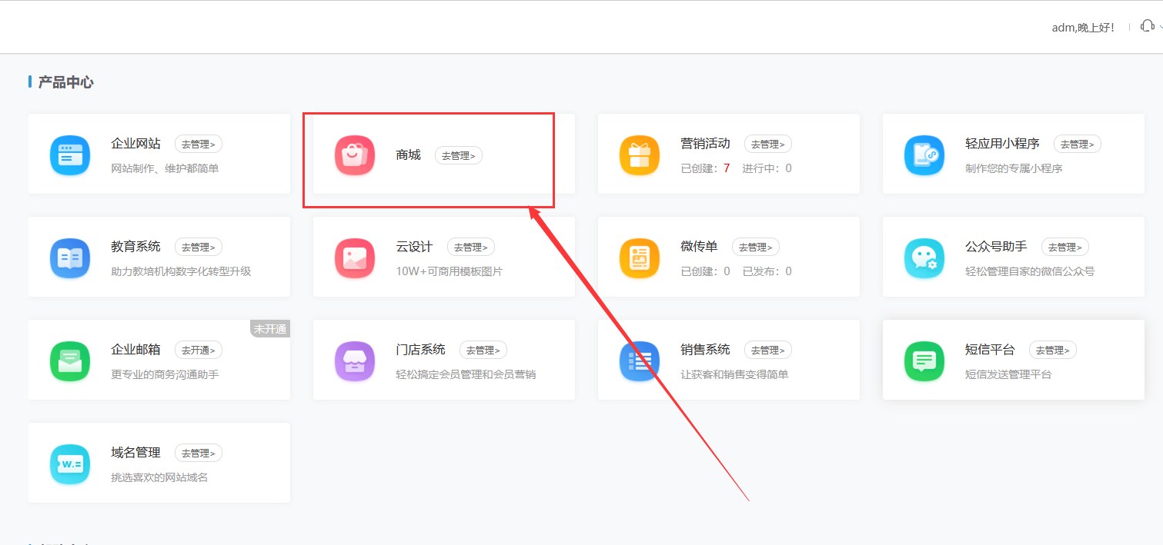Select the 教育系统 education book icon
The width and height of the screenshot is (1163, 545).
point(70,257)
